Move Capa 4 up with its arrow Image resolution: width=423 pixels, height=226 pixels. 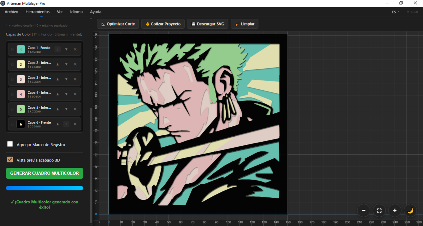(x=58, y=94)
